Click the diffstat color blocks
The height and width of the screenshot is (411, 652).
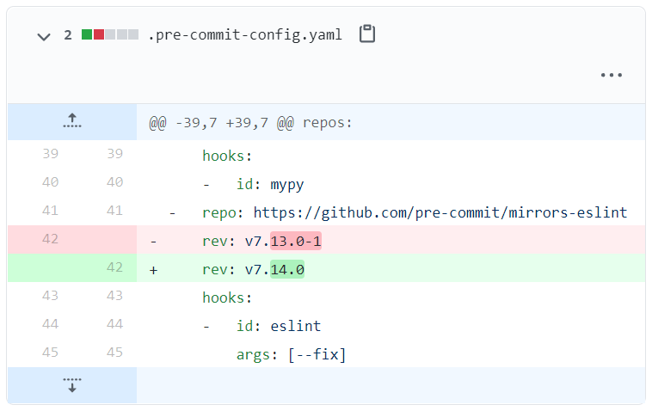pos(110,34)
